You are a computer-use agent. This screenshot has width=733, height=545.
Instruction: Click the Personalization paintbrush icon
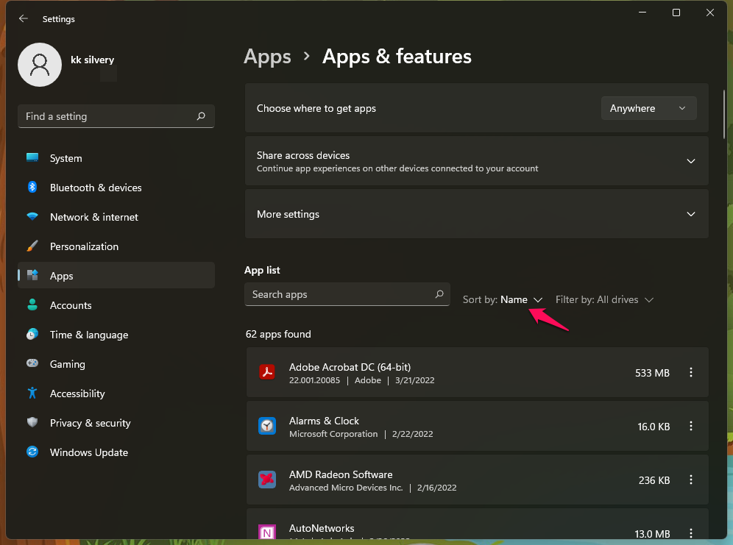32,246
